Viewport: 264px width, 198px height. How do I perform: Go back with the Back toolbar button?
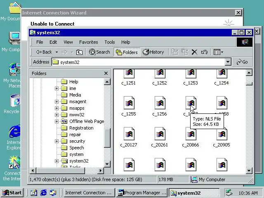pos(44,52)
